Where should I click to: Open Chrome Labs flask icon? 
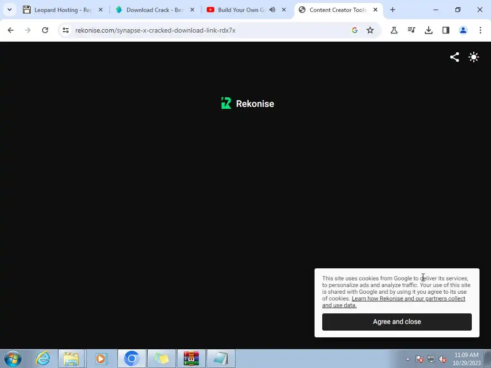click(x=394, y=30)
